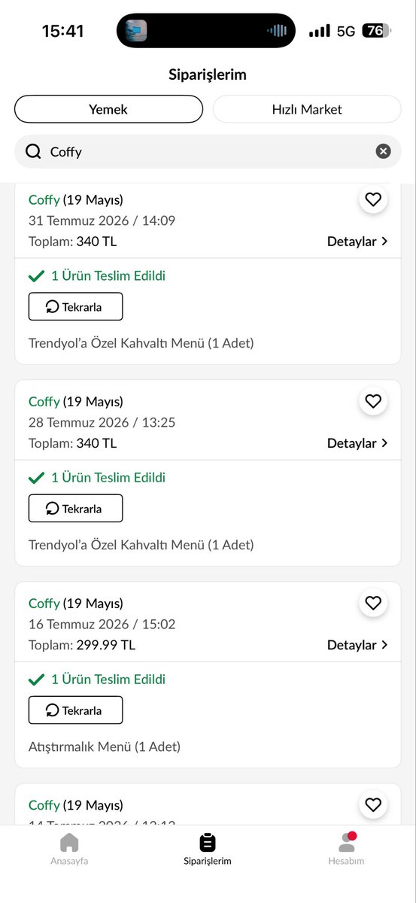Tap Tekrarla for Atıştırmalık Menü order
The image size is (416, 903).
[x=75, y=710]
